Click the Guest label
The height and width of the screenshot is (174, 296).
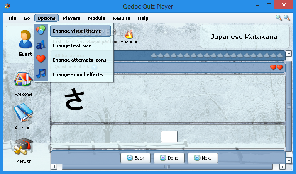click(25, 54)
